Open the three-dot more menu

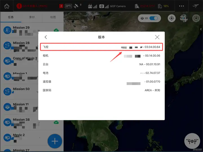pyautogui.click(x=181, y=6)
